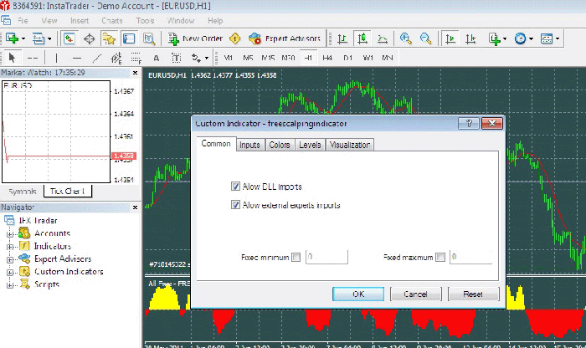This screenshot has width=586, height=348.
Task: Click the Cancel button
Action: 415,294
